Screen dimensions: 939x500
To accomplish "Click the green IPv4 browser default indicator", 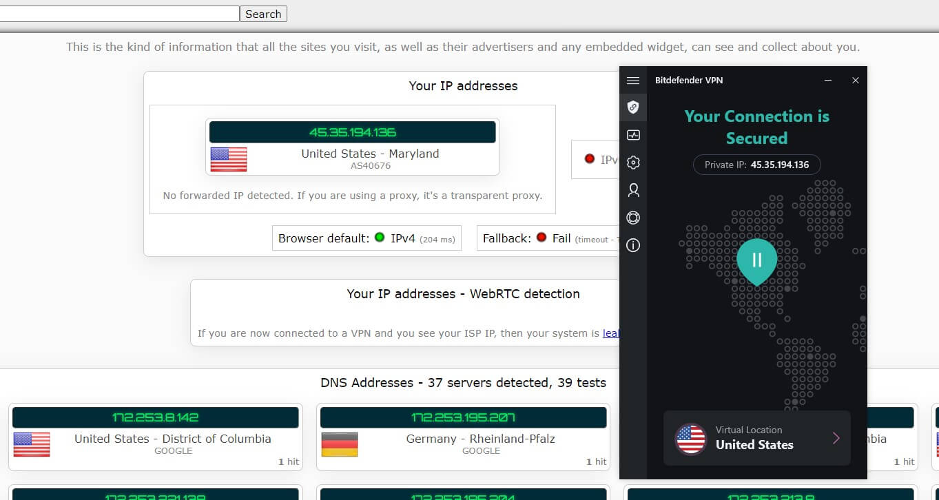I will [x=380, y=238].
